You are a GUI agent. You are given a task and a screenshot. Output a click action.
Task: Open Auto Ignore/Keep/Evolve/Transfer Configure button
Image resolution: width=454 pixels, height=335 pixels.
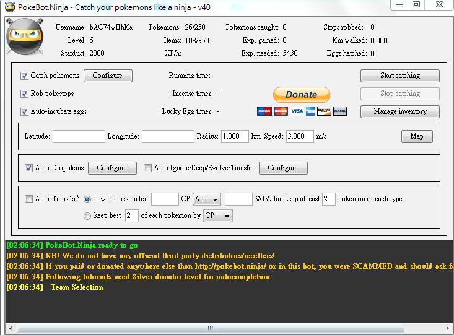(283, 168)
